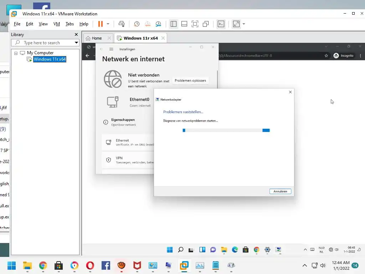This screenshot has height=274, width=365.
Task: Close the Library panel
Action: click(x=76, y=35)
